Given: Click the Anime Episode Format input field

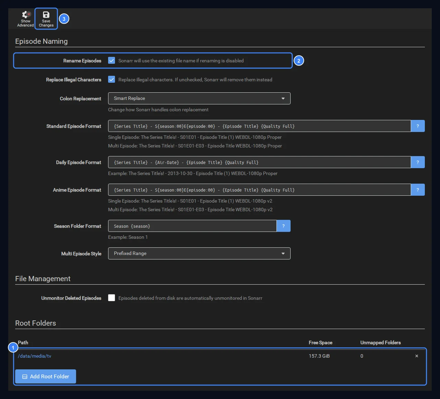Looking at the screenshot, I should (260, 190).
